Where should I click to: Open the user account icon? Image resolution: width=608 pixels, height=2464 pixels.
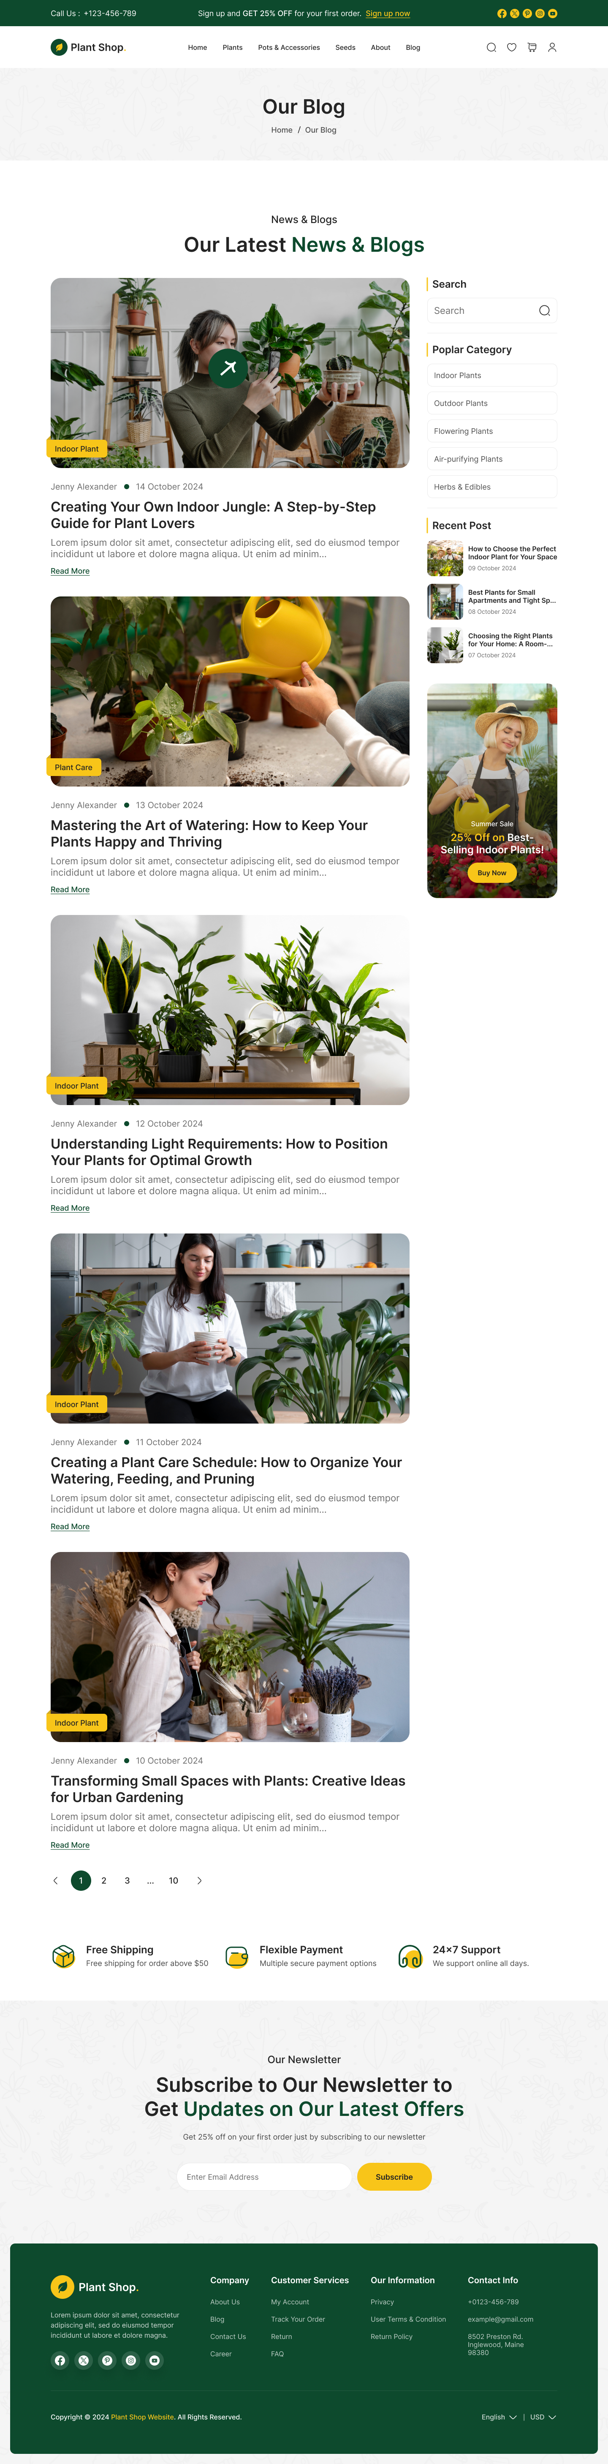(x=551, y=48)
